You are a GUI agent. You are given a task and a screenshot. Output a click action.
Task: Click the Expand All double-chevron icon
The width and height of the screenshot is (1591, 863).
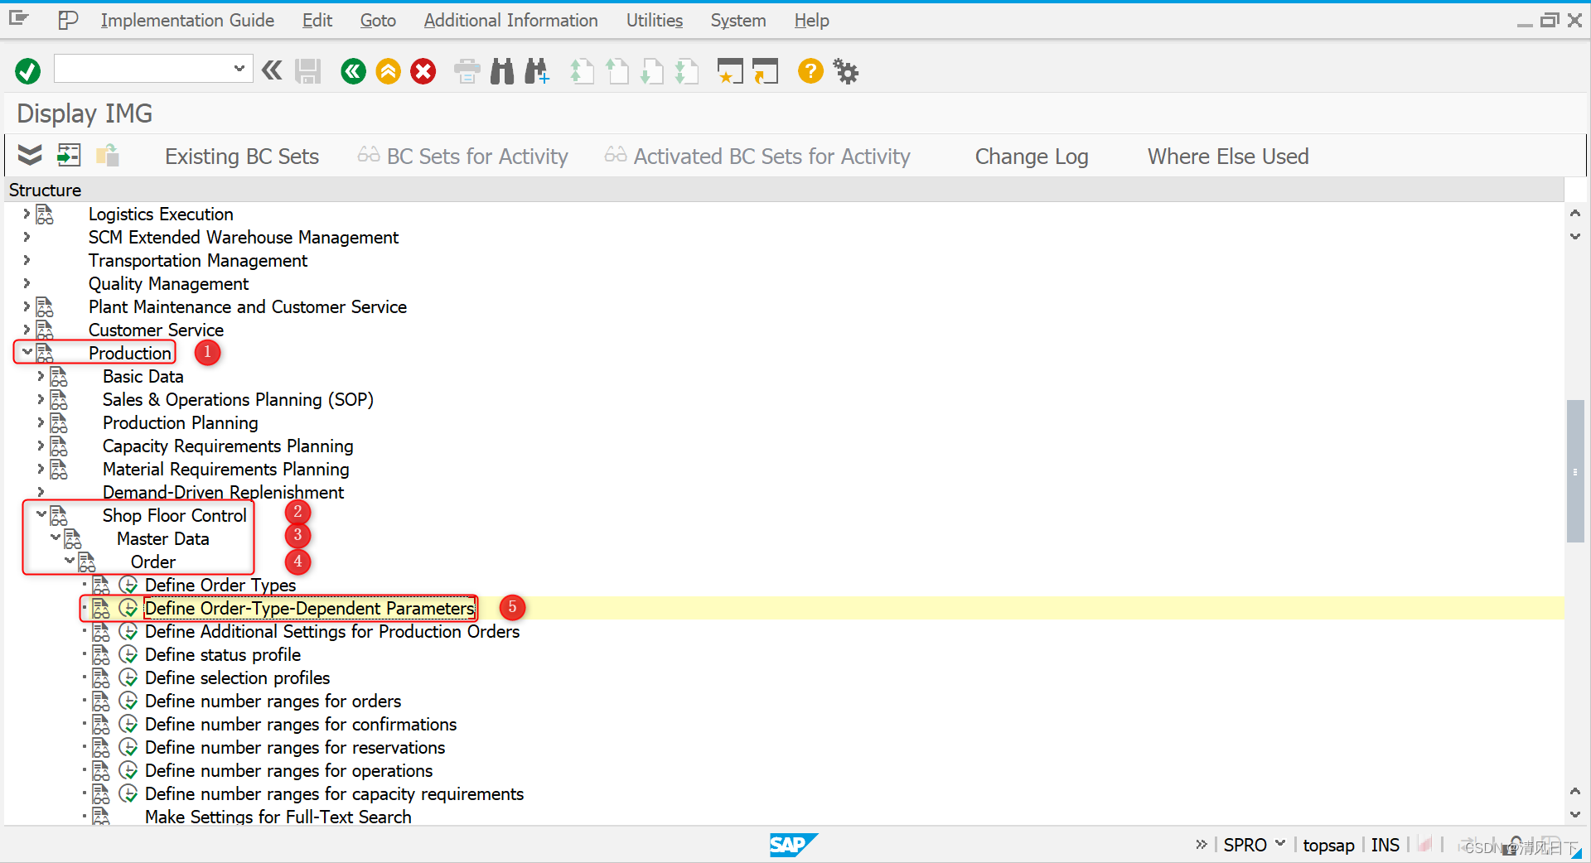tap(30, 155)
